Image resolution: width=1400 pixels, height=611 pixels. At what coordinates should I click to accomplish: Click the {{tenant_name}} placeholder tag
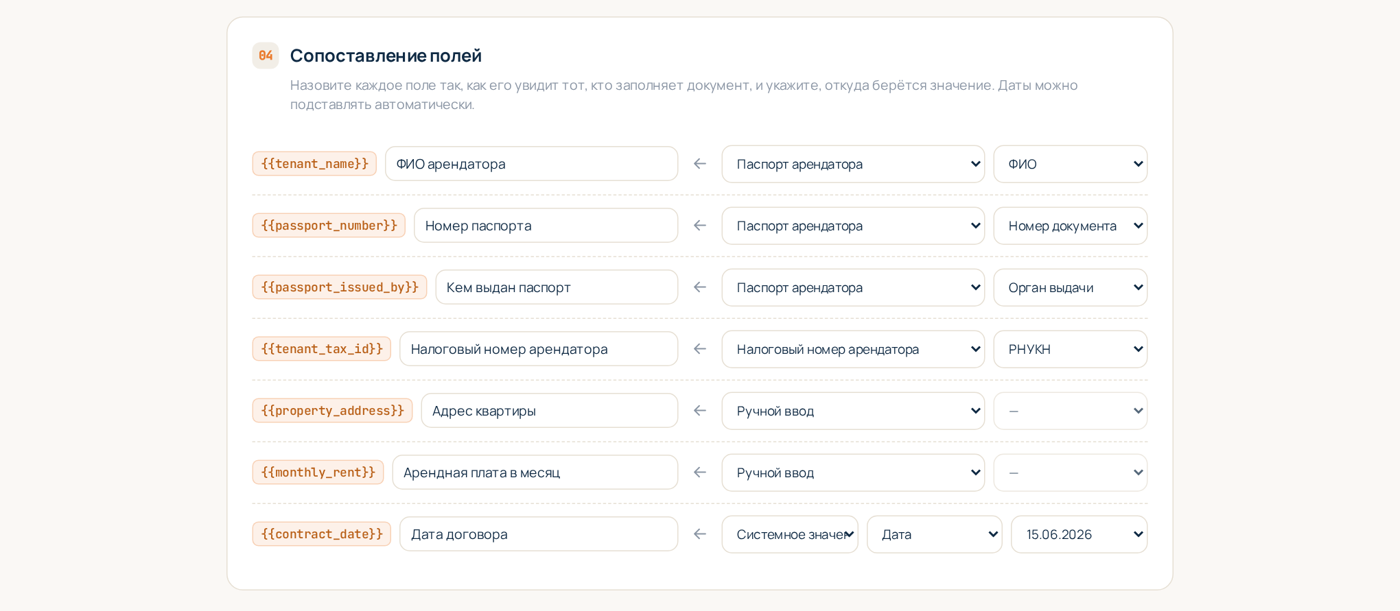coord(314,164)
